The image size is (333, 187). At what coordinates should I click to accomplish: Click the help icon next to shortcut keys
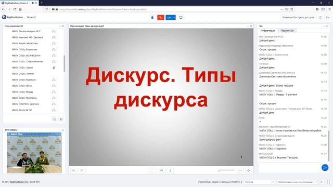(x=321, y=17)
